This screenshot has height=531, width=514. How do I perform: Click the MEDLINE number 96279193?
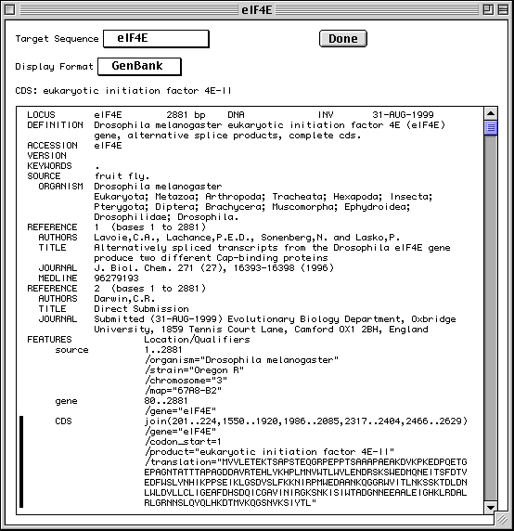(x=116, y=278)
